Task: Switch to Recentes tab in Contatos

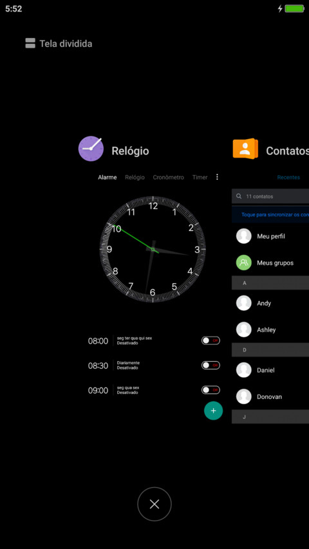Action: 288,178
